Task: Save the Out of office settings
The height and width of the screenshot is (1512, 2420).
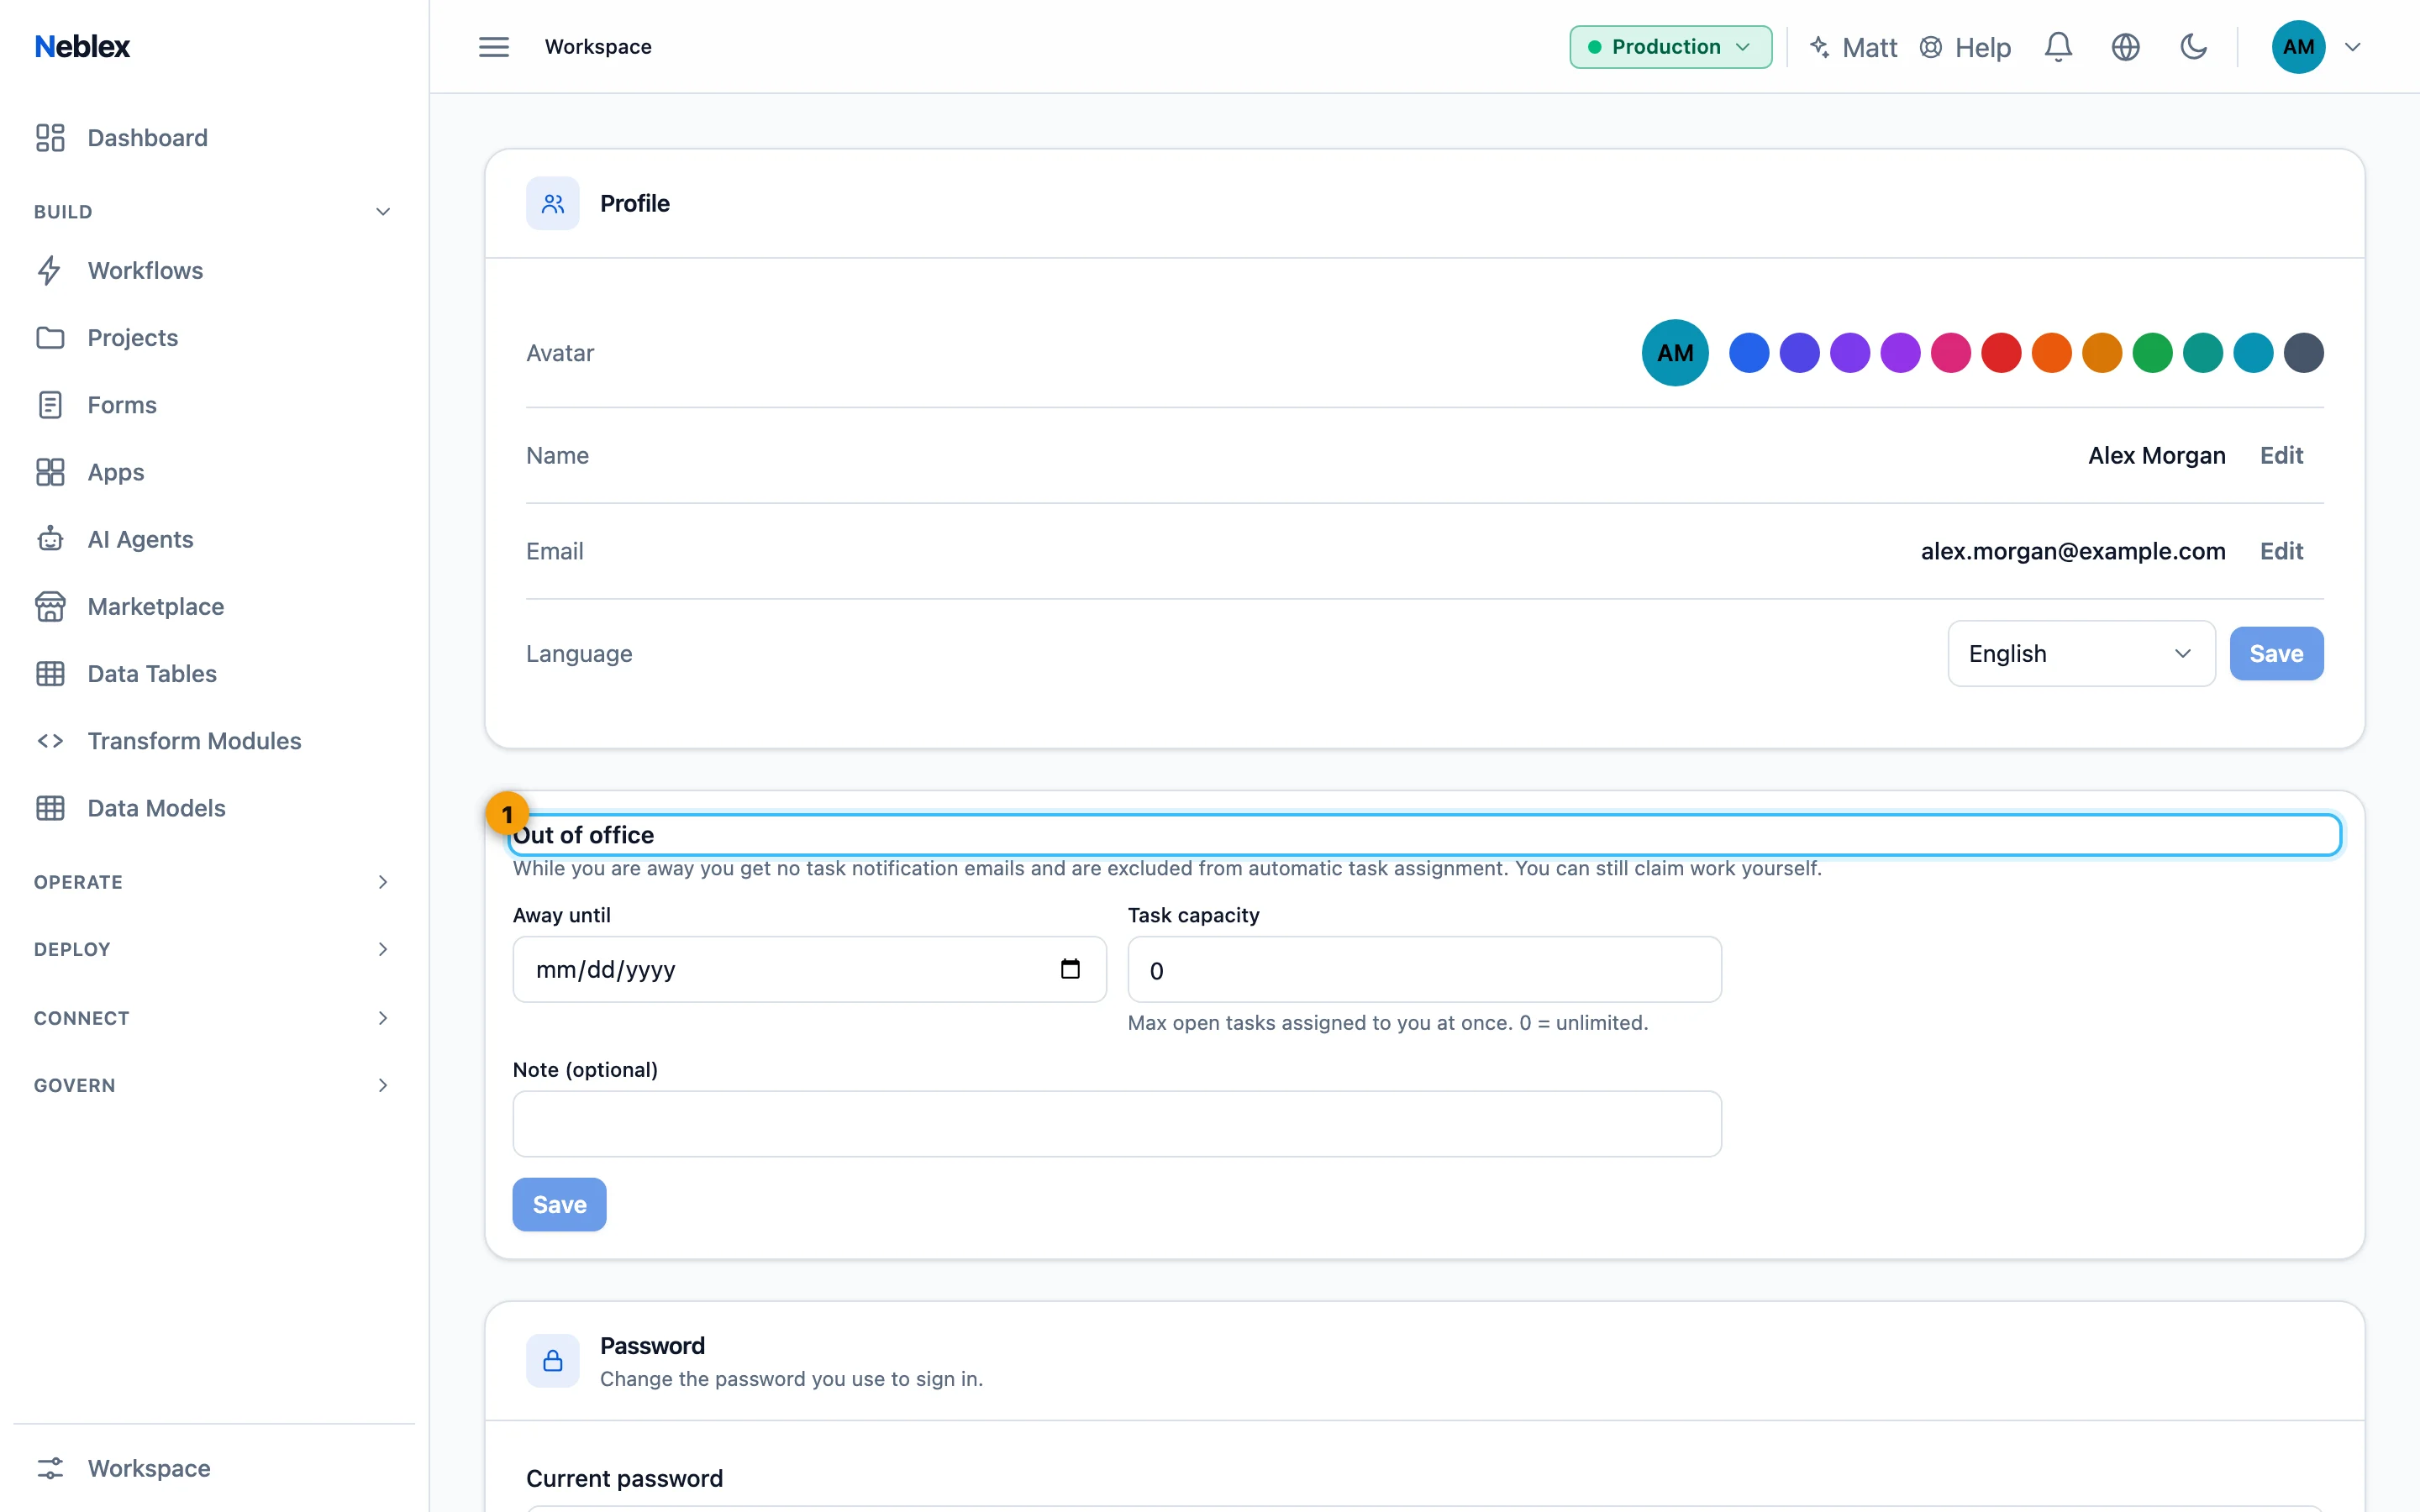Action: (x=559, y=1204)
